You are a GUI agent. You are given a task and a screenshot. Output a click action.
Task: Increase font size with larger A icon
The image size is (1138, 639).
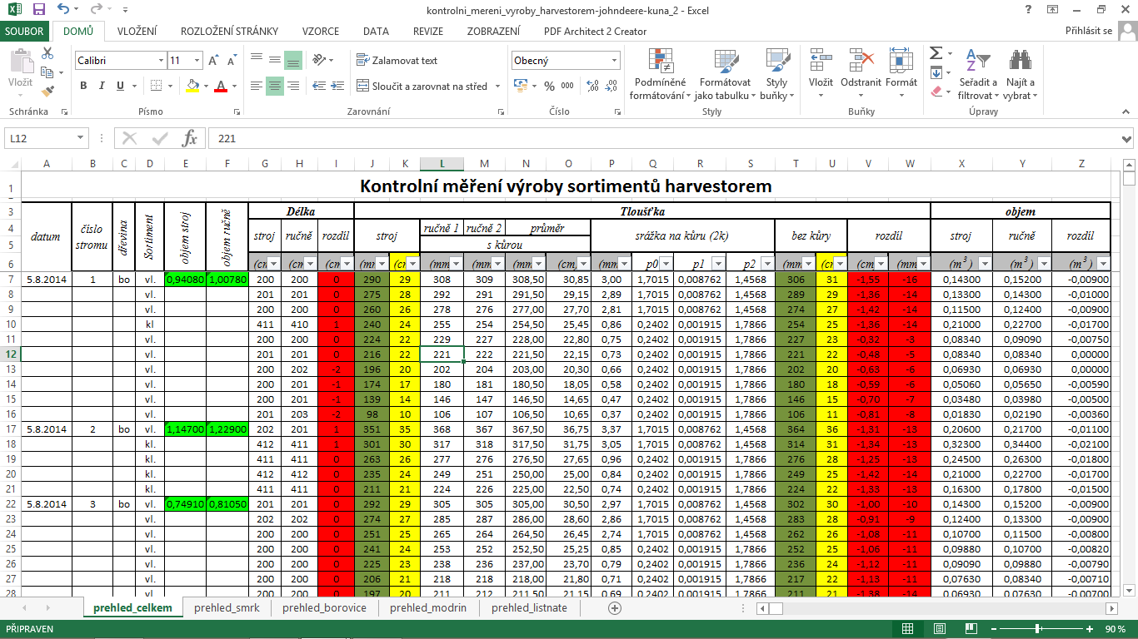coord(214,61)
